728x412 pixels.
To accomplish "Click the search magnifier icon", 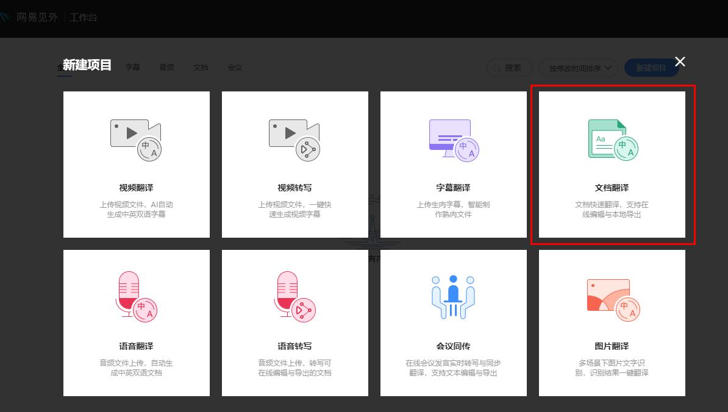I will 497,68.
